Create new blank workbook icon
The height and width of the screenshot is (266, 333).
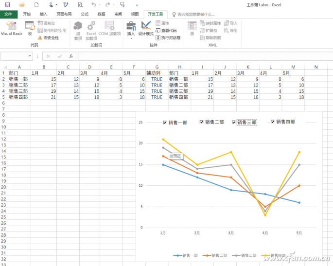[x=36, y=5]
